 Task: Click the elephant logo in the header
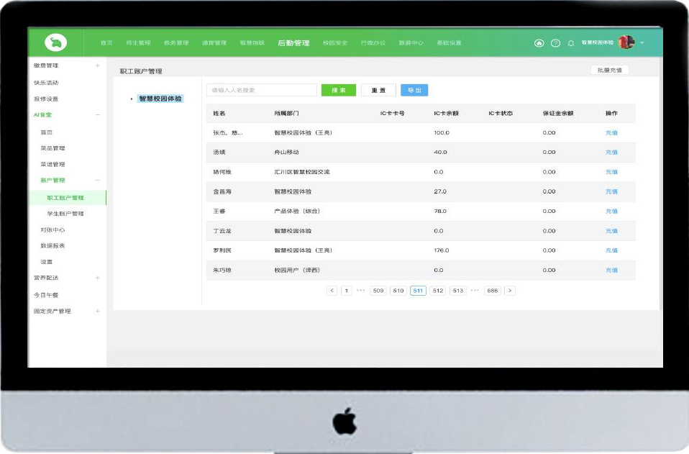pyautogui.click(x=55, y=43)
